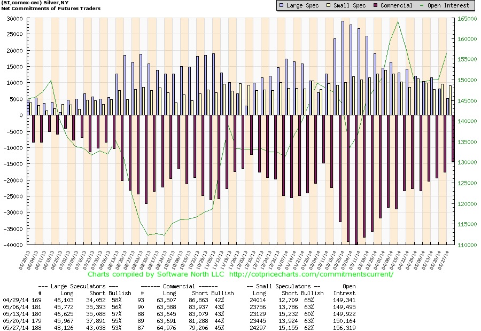Select the Open Interest legend label
481x331 pixels.
point(449,5)
